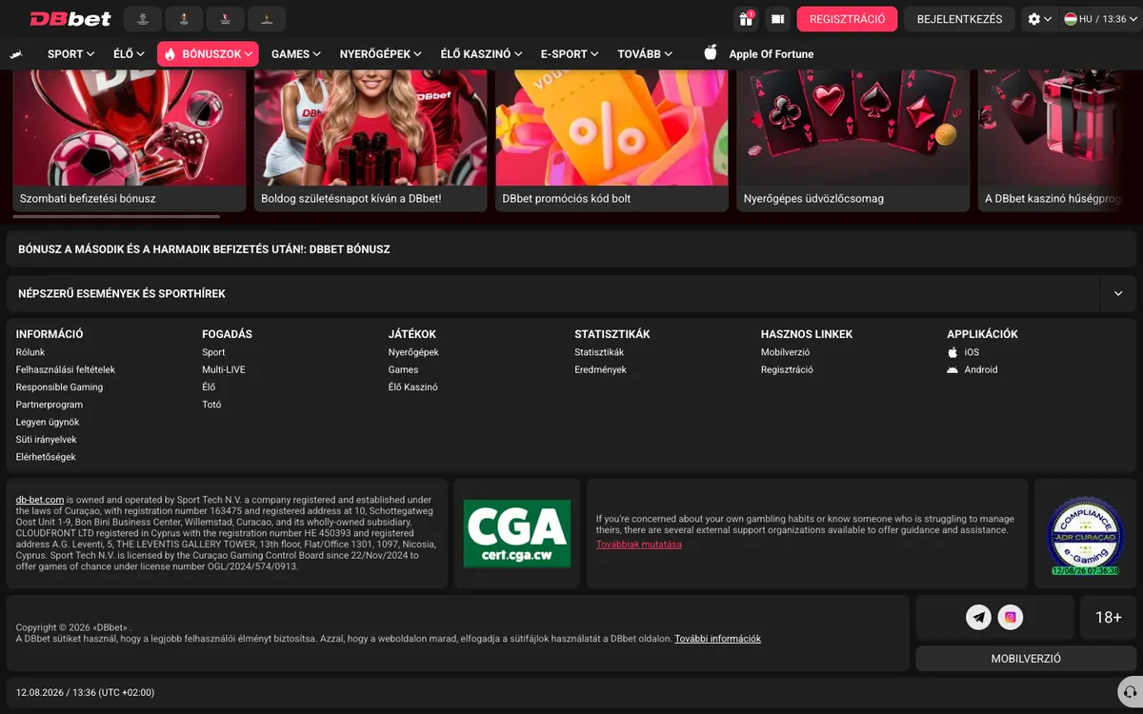Open the third tournament shortcut icon

click(x=225, y=18)
